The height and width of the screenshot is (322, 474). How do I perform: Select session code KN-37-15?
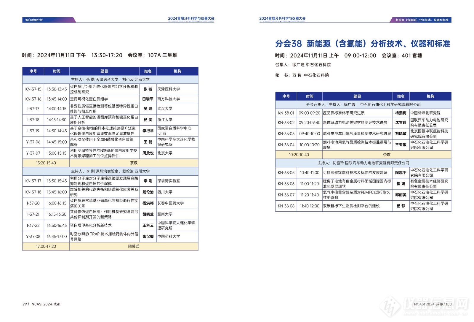[33, 89]
